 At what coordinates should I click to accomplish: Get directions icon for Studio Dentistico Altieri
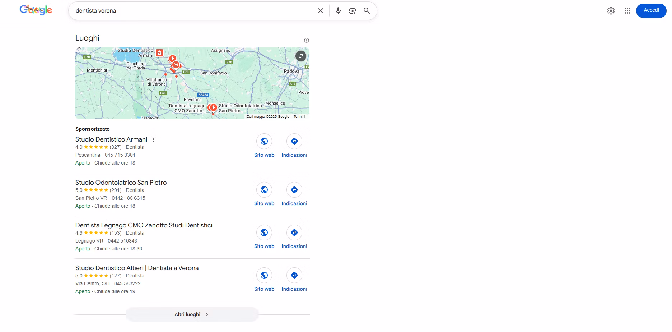(x=294, y=275)
